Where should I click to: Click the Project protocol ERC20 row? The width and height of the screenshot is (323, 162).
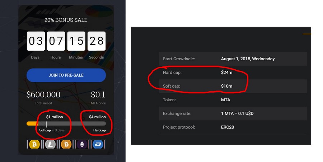tap(233, 127)
